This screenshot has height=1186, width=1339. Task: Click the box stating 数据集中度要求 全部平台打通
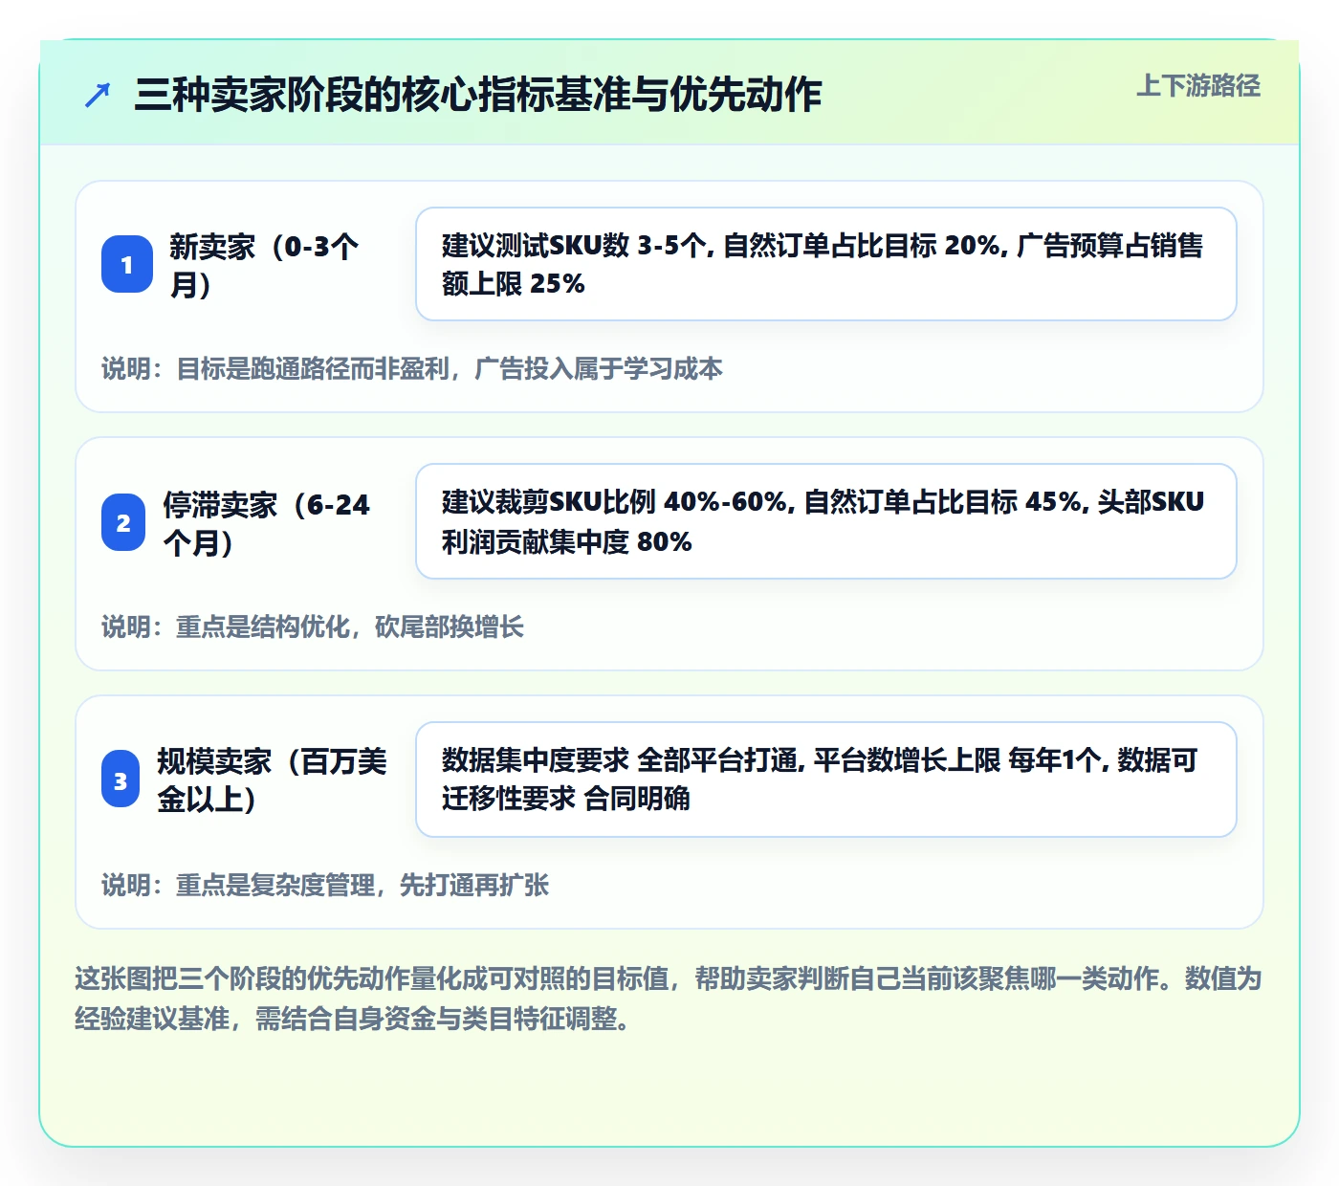click(x=826, y=780)
